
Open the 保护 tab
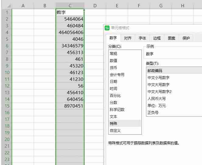[x=186, y=38]
